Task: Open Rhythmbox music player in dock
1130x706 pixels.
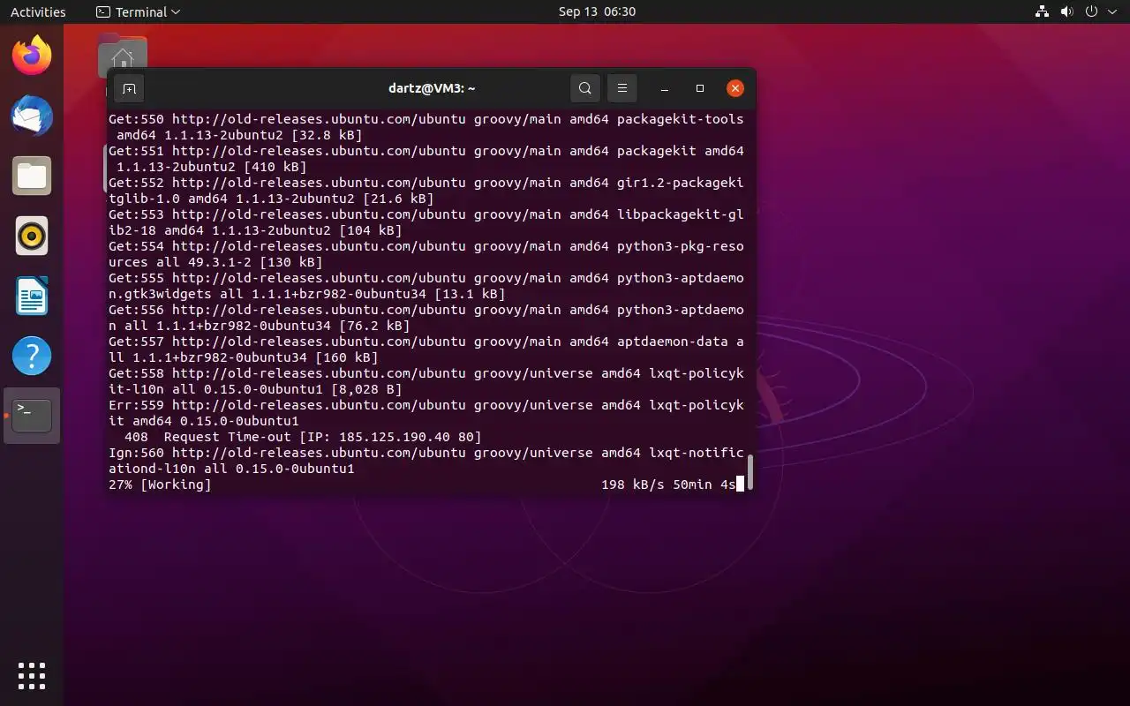Action: [32, 237]
